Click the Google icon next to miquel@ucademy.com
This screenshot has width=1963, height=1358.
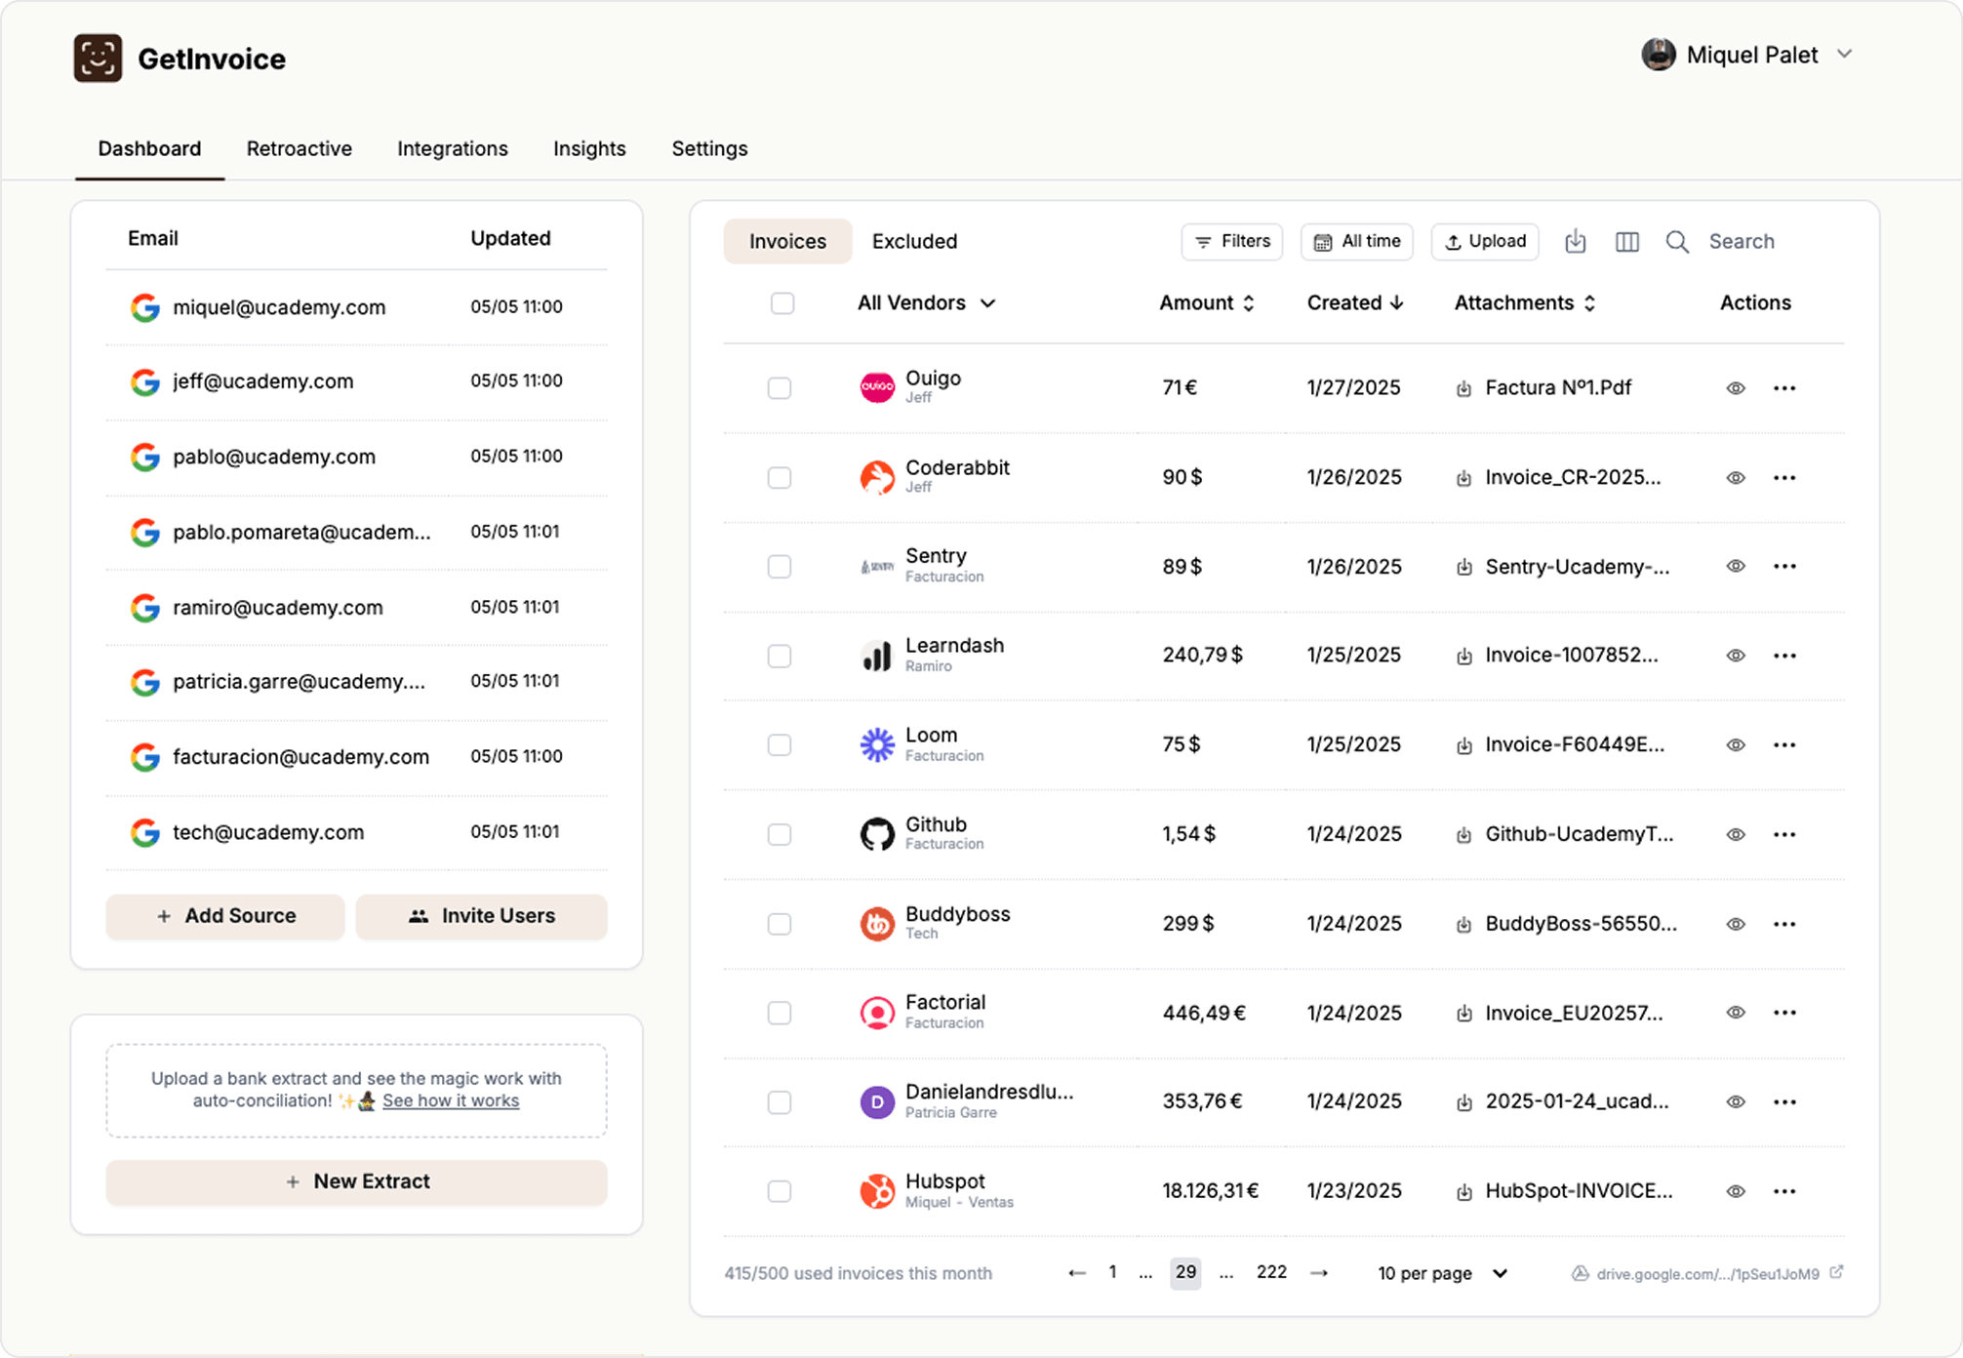tap(145, 307)
